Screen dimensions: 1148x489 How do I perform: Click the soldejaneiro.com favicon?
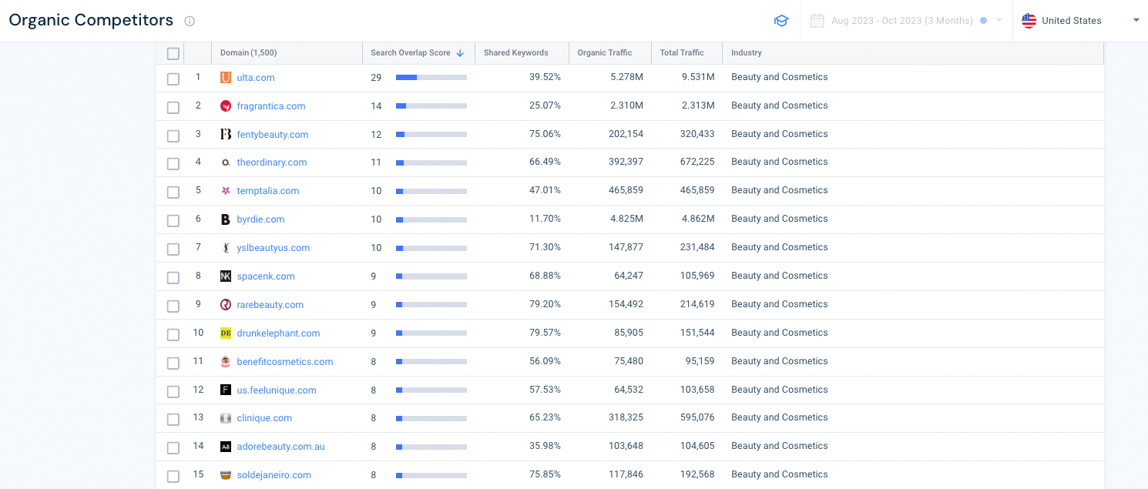226,475
